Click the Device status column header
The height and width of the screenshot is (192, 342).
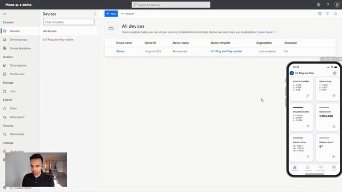coord(181,43)
